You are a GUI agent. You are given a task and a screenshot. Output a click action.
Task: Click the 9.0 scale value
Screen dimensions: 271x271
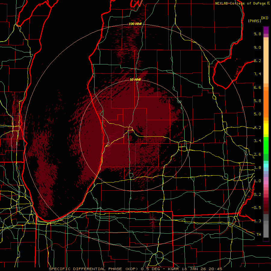click(x=257, y=47)
